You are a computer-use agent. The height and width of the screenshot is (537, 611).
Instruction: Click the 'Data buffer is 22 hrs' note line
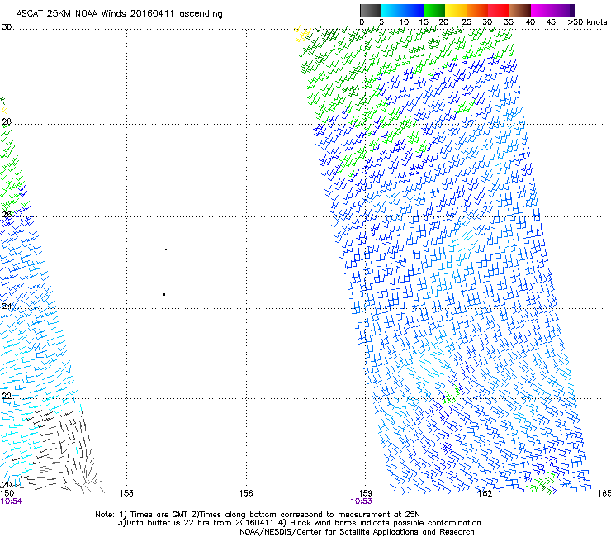(299, 523)
